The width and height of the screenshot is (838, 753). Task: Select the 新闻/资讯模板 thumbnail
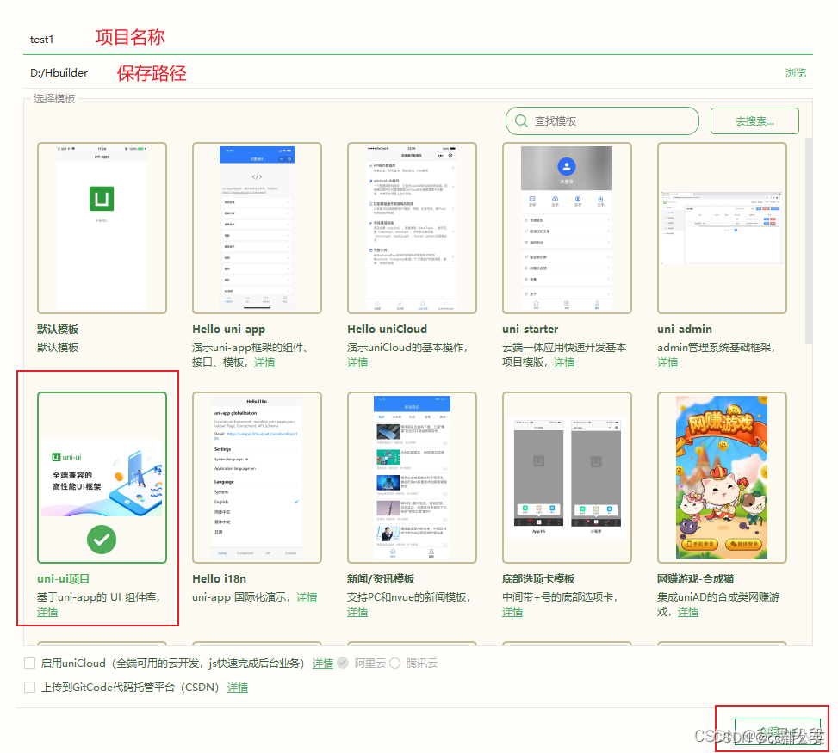412,478
